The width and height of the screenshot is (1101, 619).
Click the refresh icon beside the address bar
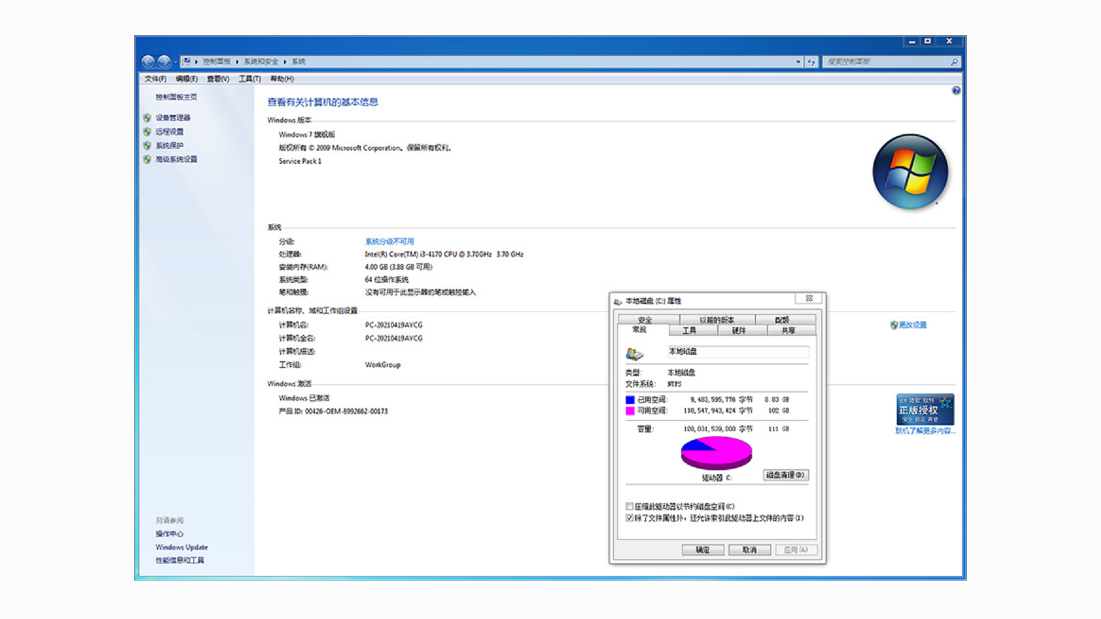click(812, 61)
